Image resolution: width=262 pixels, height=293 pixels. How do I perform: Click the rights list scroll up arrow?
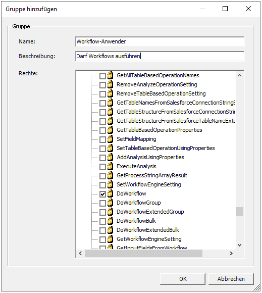point(240,75)
